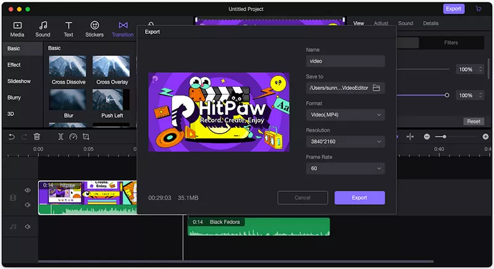This screenshot has height=269, width=494.
Task: Click the 35.1MB file size text
Action: pos(188,198)
